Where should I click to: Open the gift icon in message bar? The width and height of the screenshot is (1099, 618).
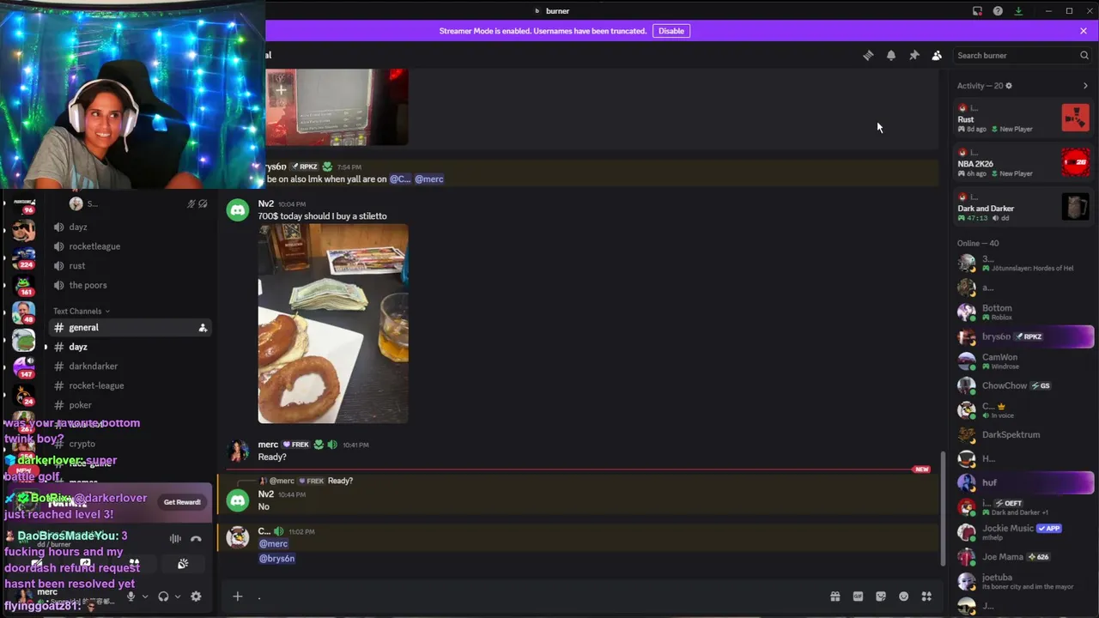835,597
